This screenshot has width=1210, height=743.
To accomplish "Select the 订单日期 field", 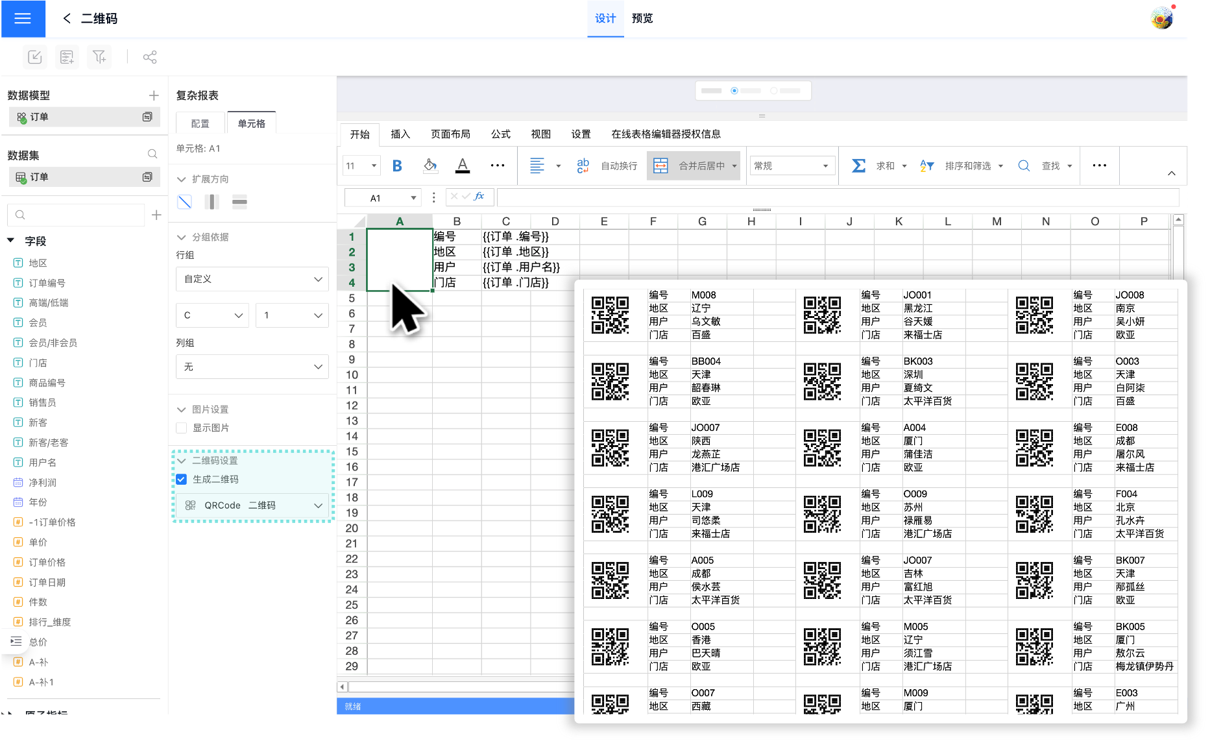I will [x=47, y=582].
